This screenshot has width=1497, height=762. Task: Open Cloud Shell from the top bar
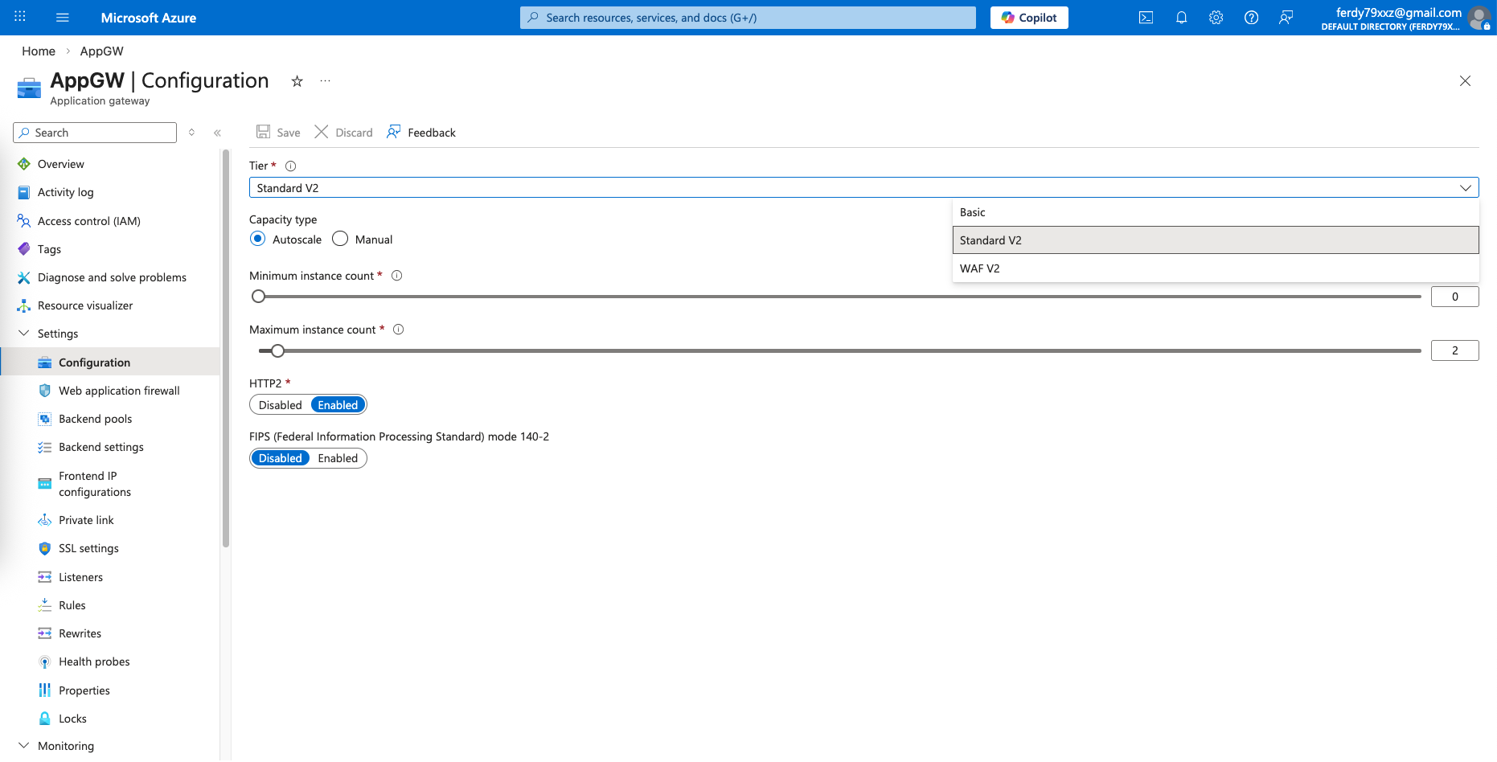1146,18
